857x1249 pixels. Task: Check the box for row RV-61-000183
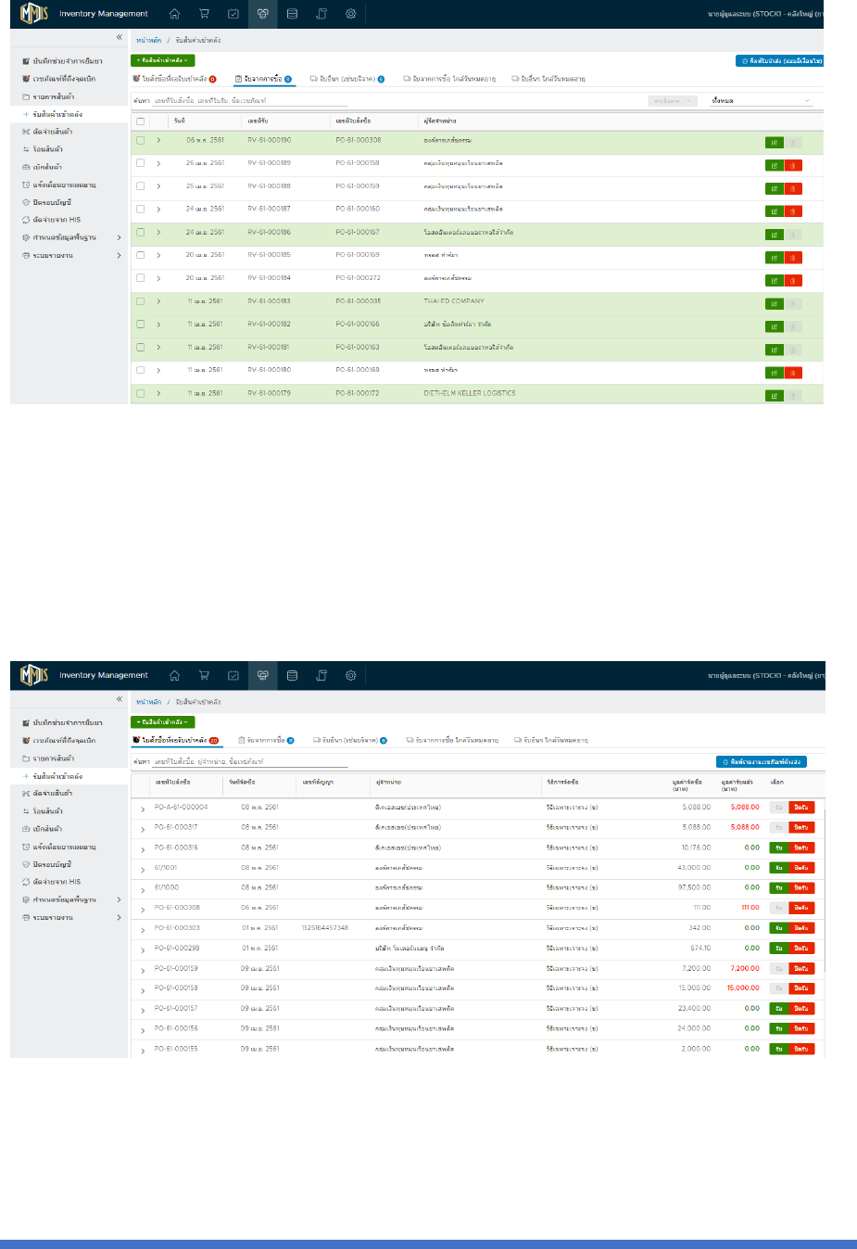tap(140, 301)
